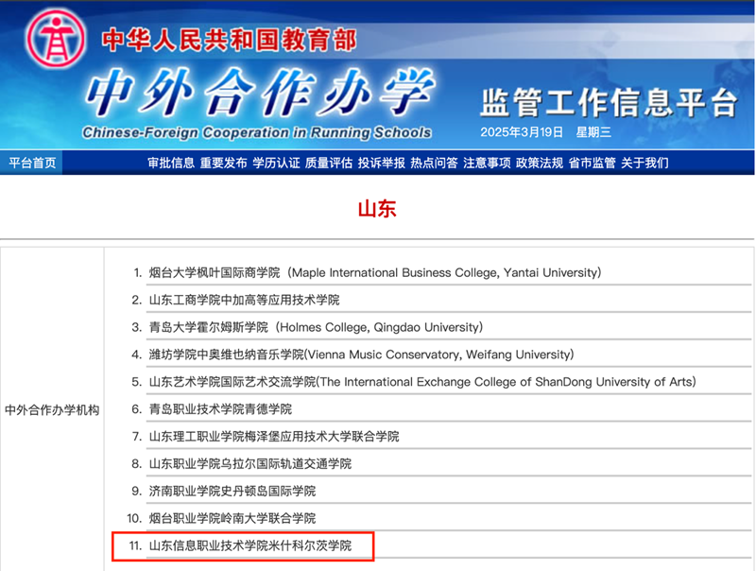This screenshot has height=571, width=756.
Task: Select 重要发布 in the navigation bar
Action: pyautogui.click(x=223, y=163)
